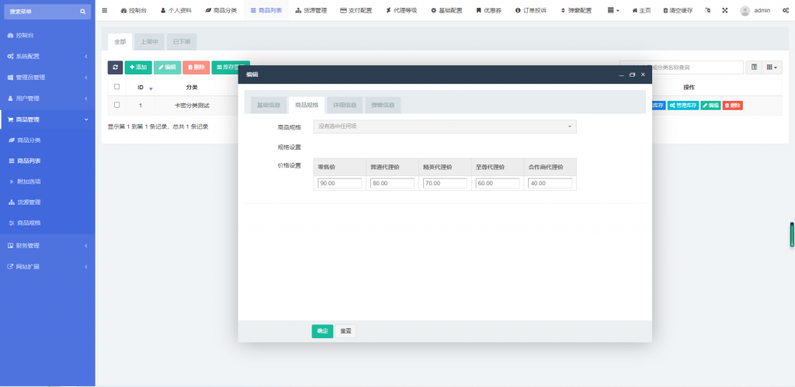Tick the select-all checkbox in table header
This screenshot has height=387, width=795.
pos(117,87)
